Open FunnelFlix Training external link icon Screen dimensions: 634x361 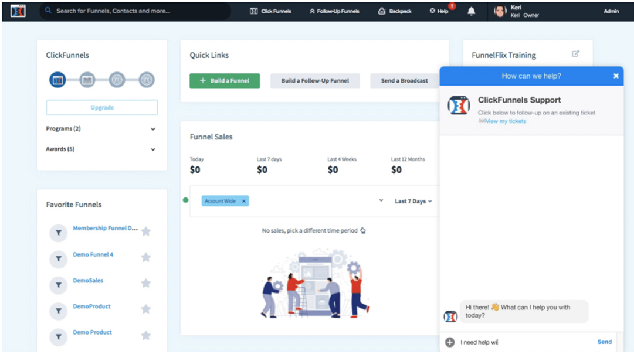point(575,54)
